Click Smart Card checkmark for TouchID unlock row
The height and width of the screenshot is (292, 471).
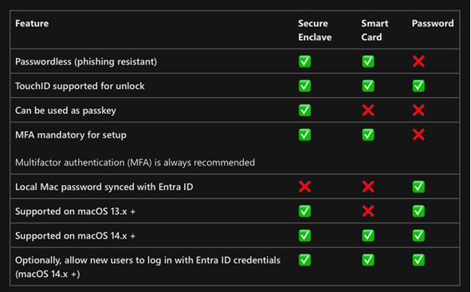point(368,86)
